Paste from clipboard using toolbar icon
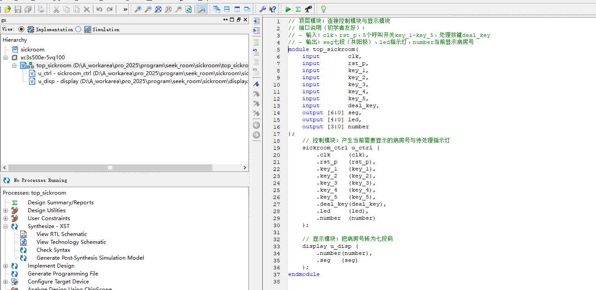This screenshot has height=290, width=596. tap(77, 9)
